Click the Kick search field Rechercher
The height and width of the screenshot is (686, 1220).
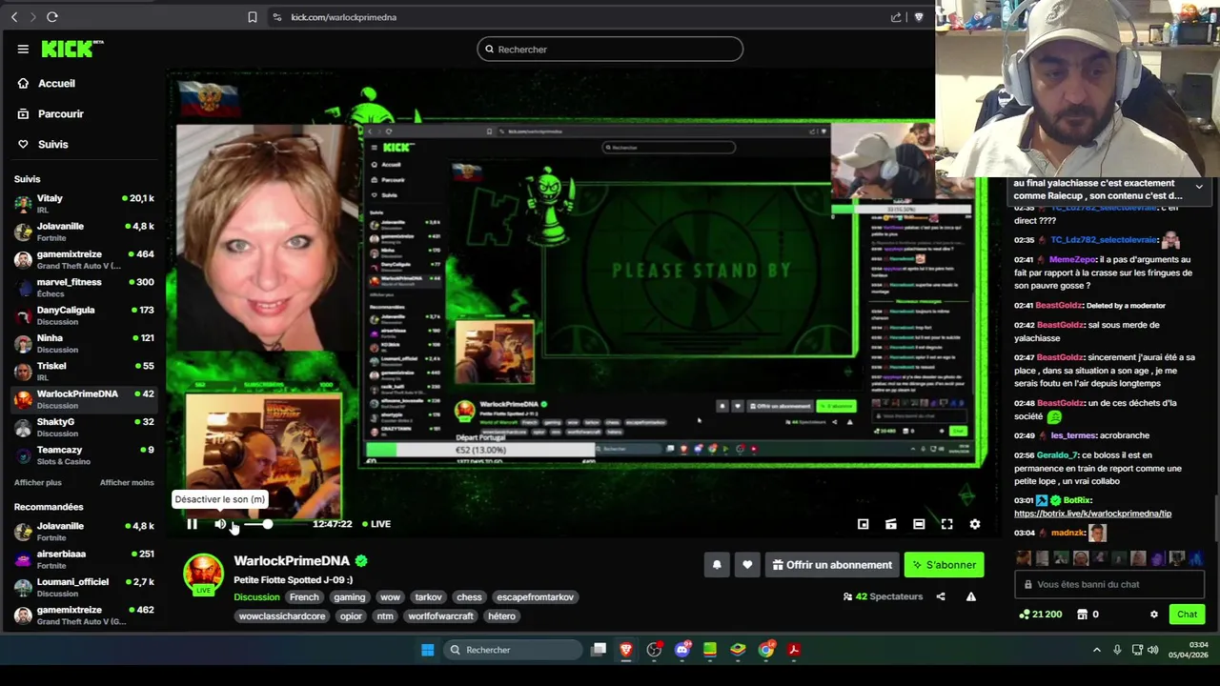tap(610, 50)
